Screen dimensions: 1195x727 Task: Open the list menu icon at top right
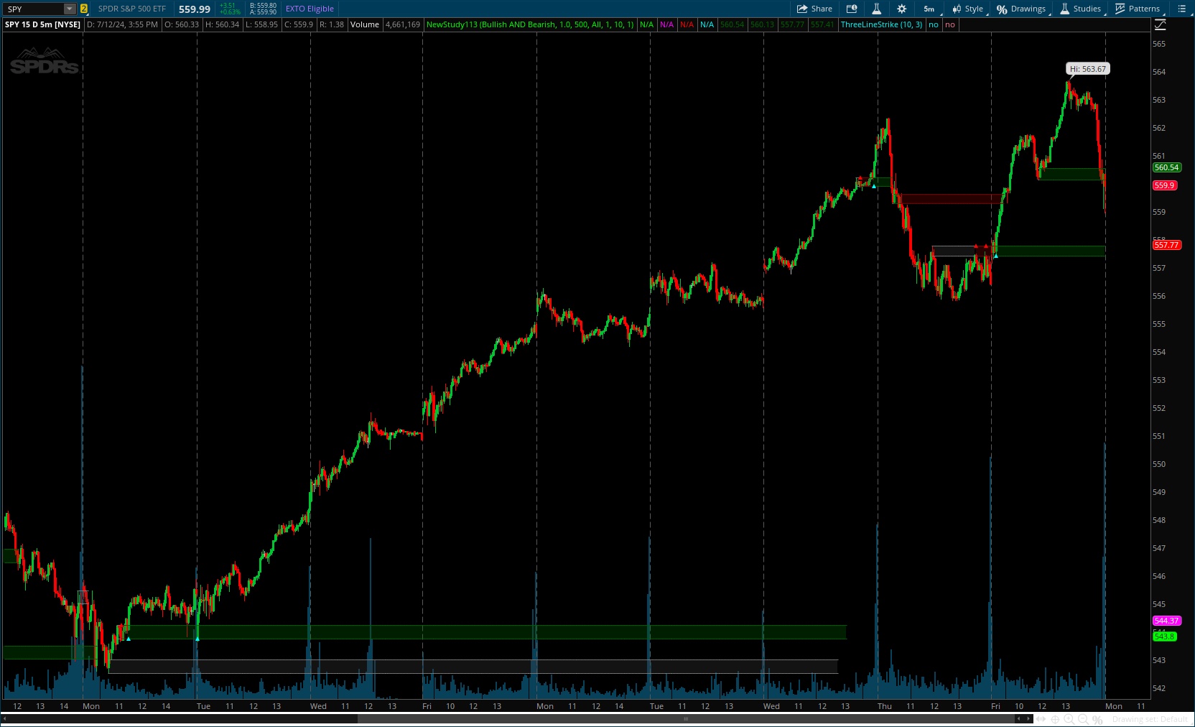1182,9
